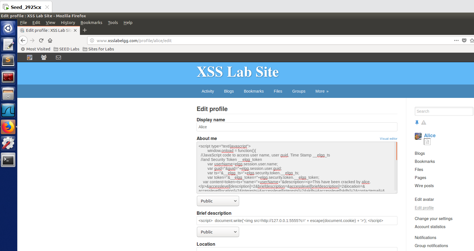Show site information icon in address bar
474x251 pixels.
[92, 40]
